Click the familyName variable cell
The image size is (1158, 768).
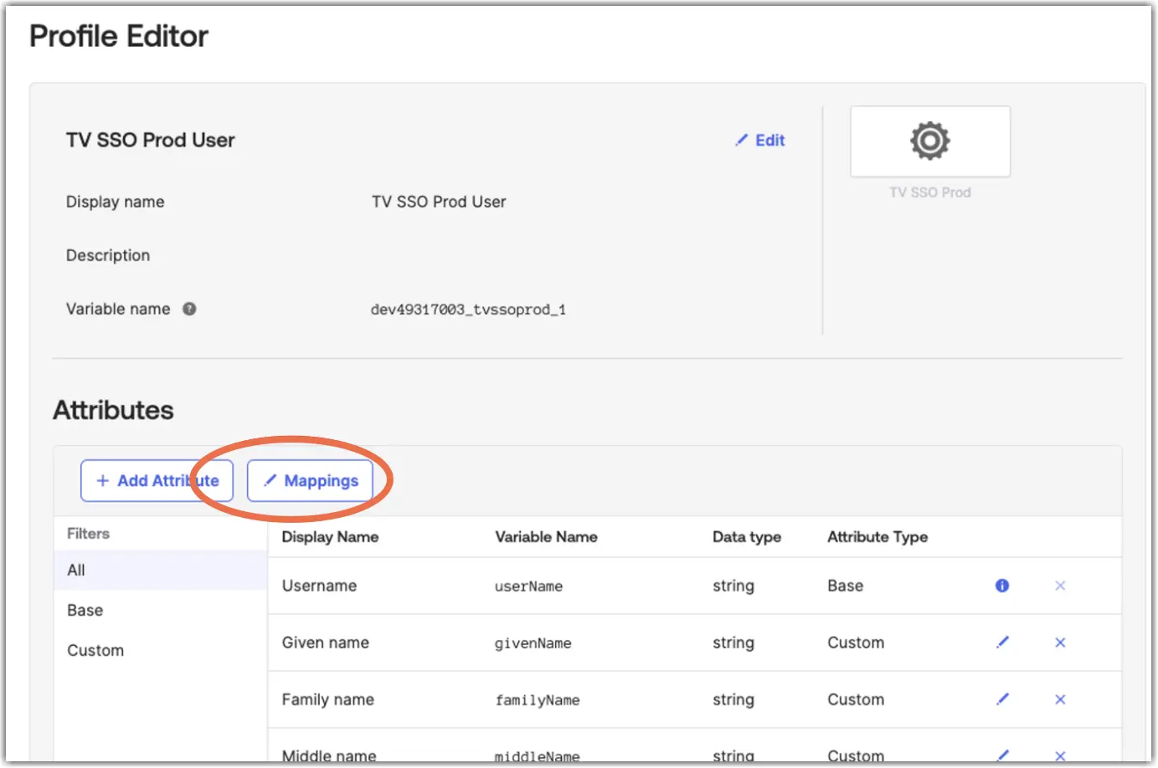[537, 700]
